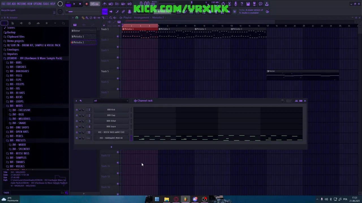Screen dimensions: 362x203
Task: Open the PATTERNS menu
Action: (21, 4)
